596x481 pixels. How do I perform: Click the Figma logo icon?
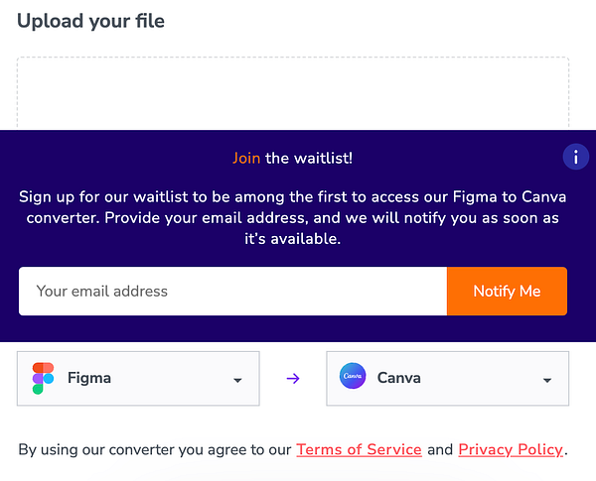[43, 378]
